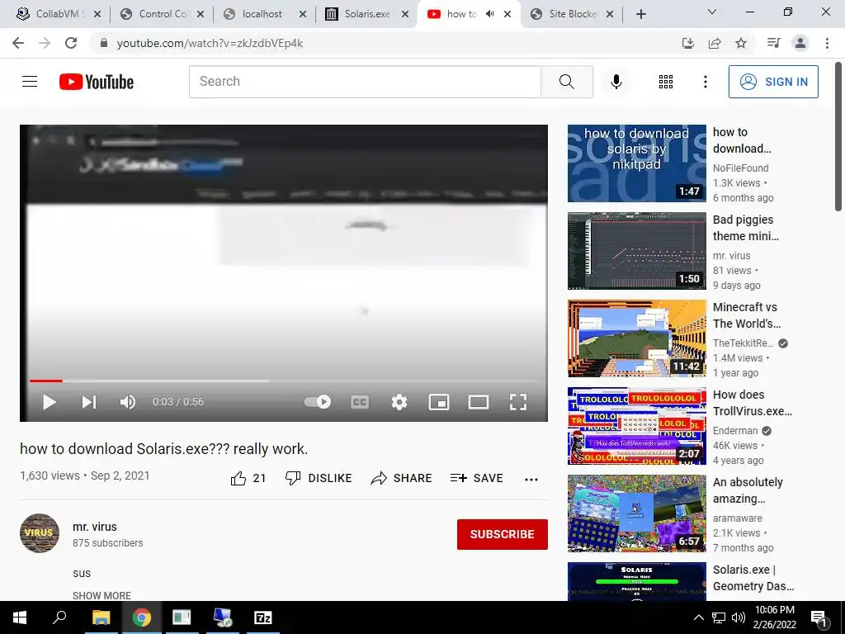The width and height of the screenshot is (845, 634).
Task: Open the media control toolbar icon
Action: click(773, 43)
